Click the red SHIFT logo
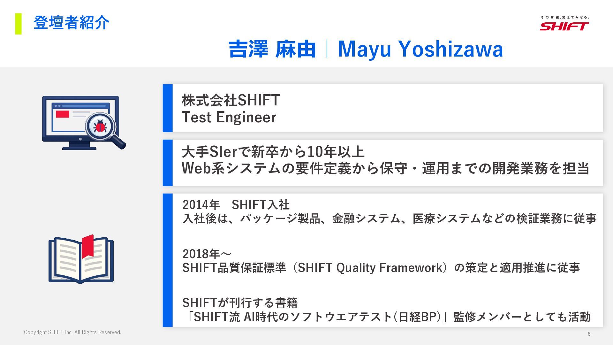 tap(564, 26)
